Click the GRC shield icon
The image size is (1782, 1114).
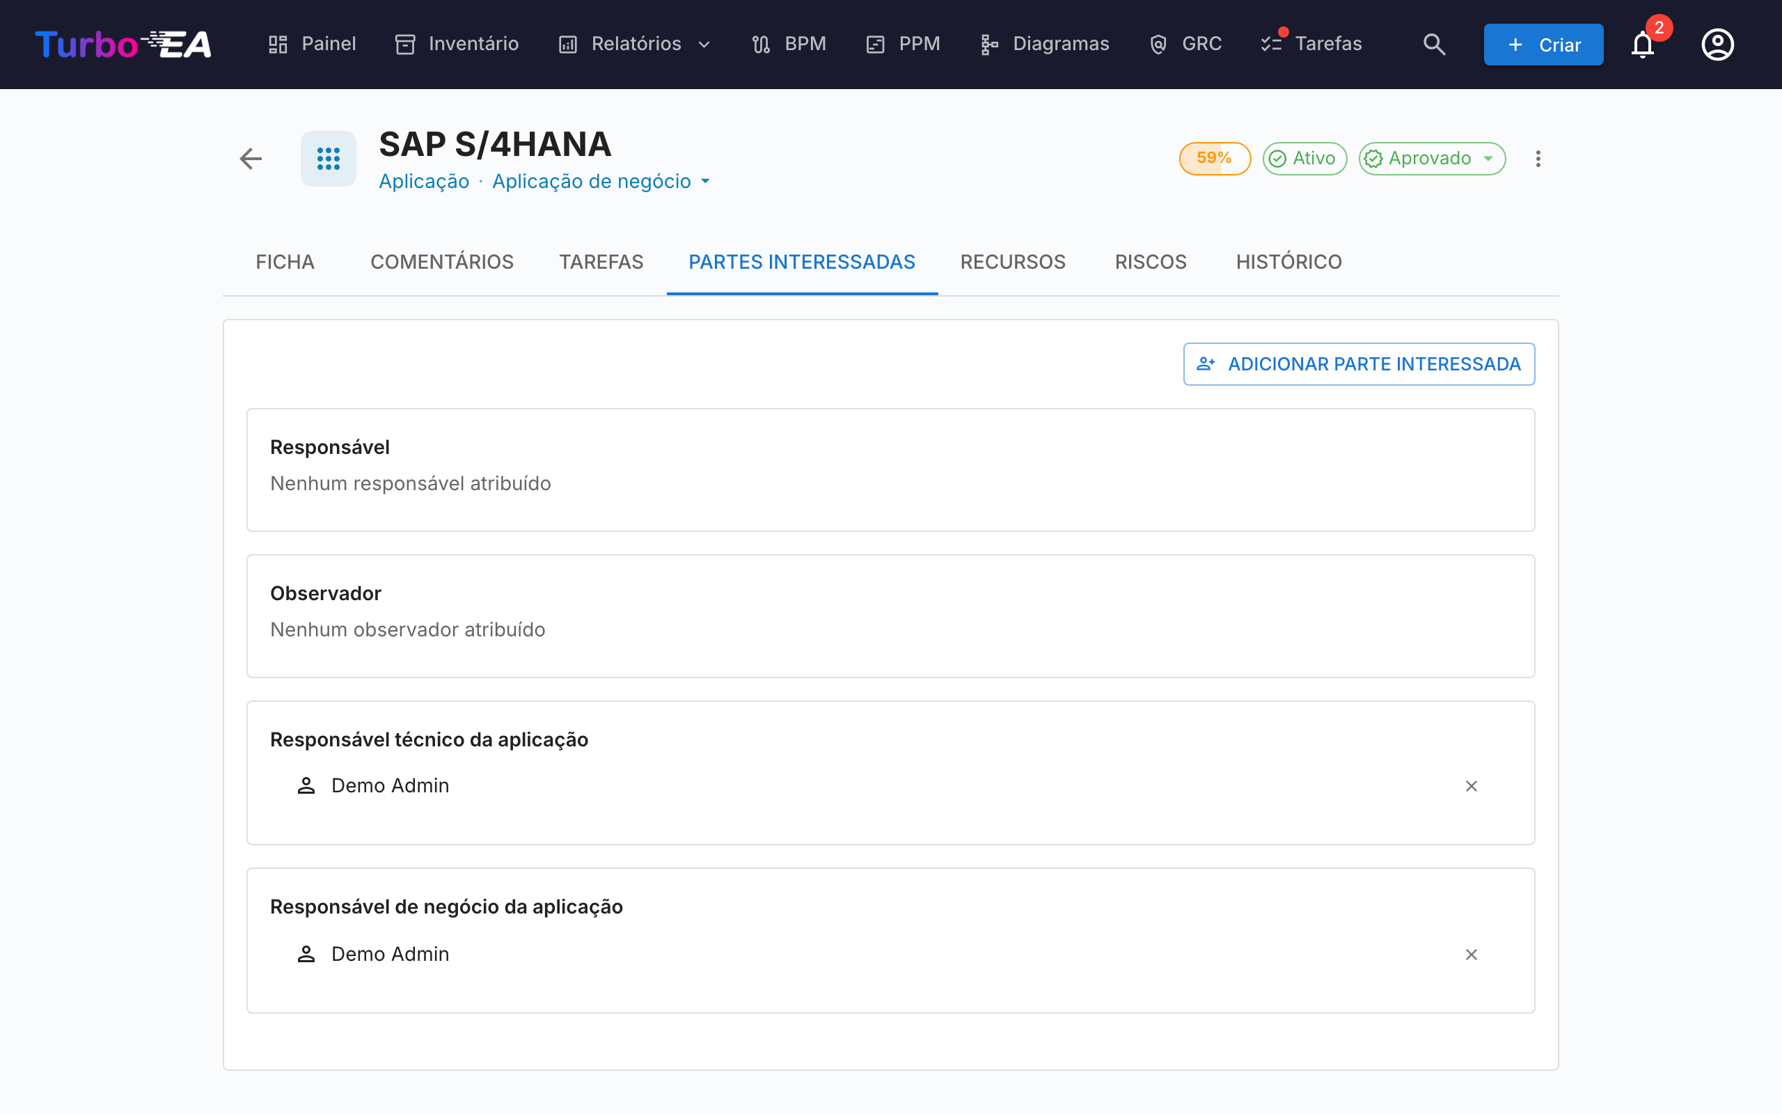coord(1158,44)
